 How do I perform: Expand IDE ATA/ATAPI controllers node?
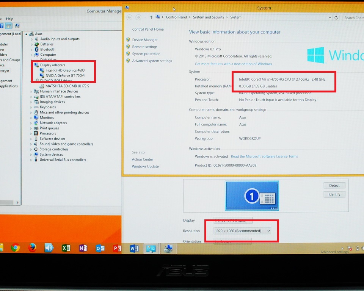coord(31,97)
